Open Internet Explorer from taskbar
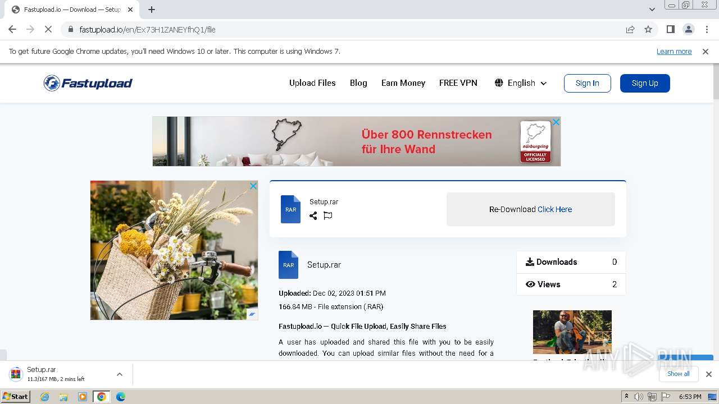 coord(45,397)
